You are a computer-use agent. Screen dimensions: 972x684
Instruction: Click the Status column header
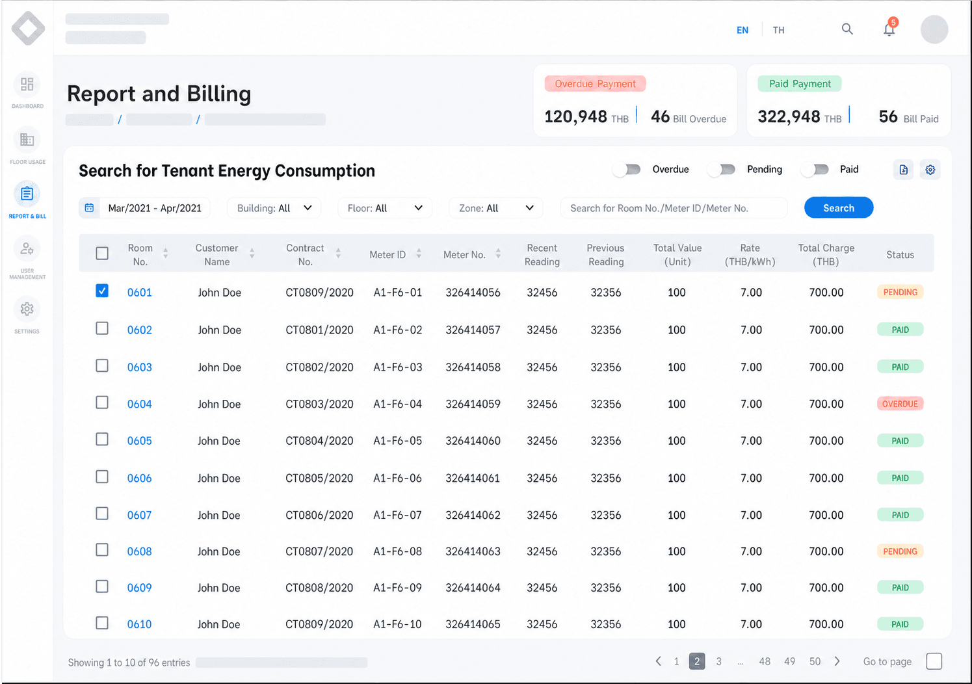pyautogui.click(x=900, y=255)
